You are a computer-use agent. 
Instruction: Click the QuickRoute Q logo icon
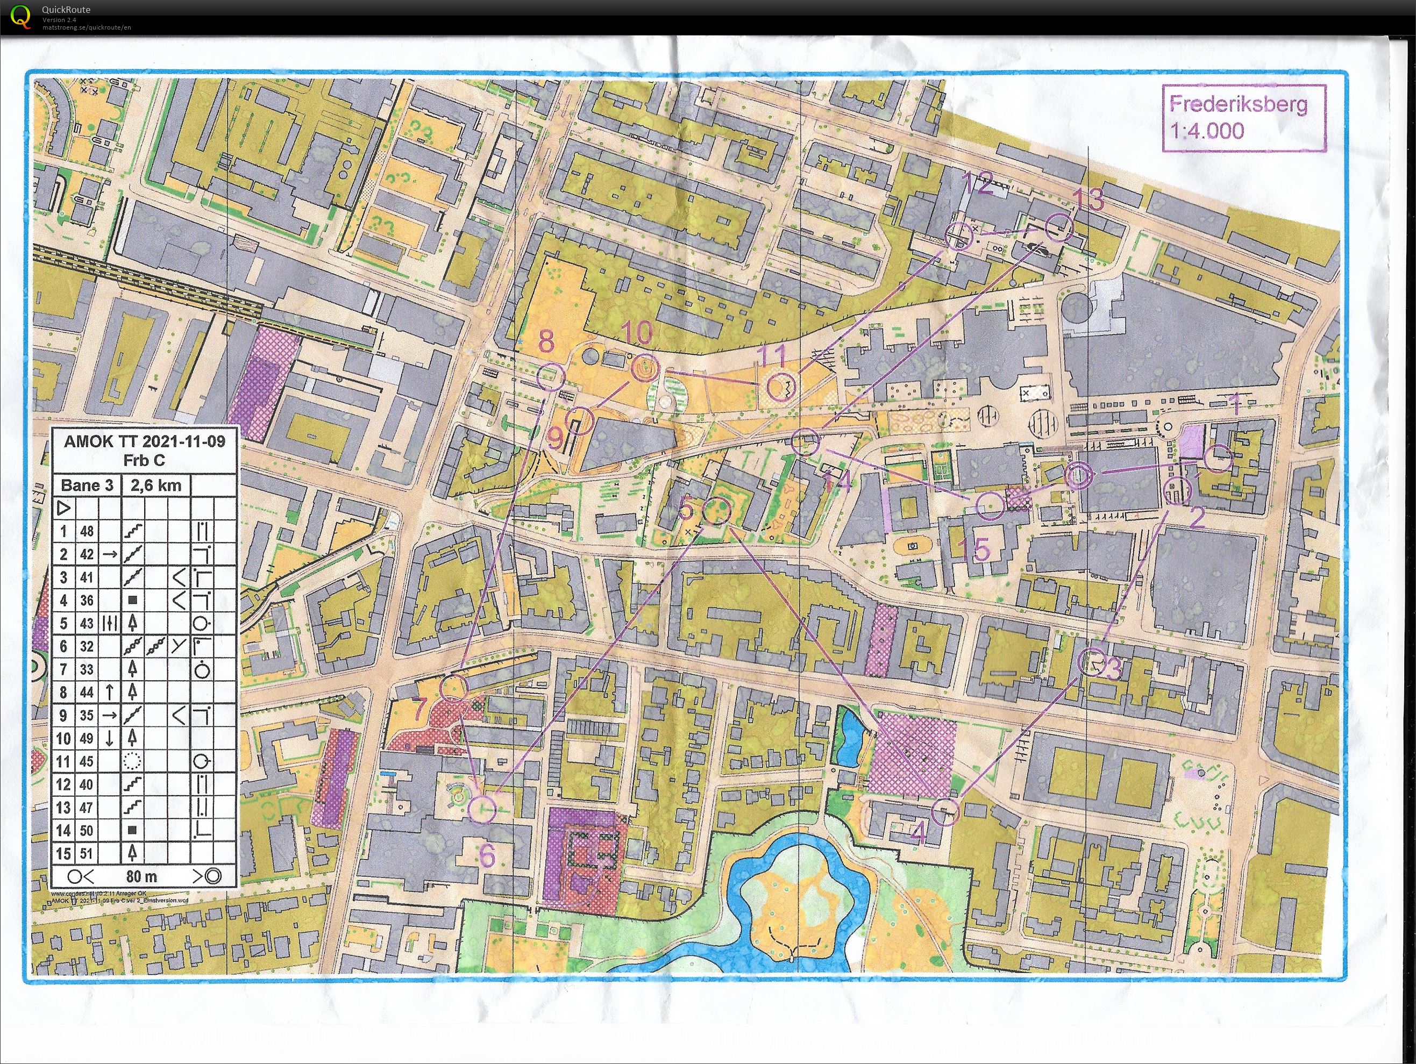tap(21, 17)
